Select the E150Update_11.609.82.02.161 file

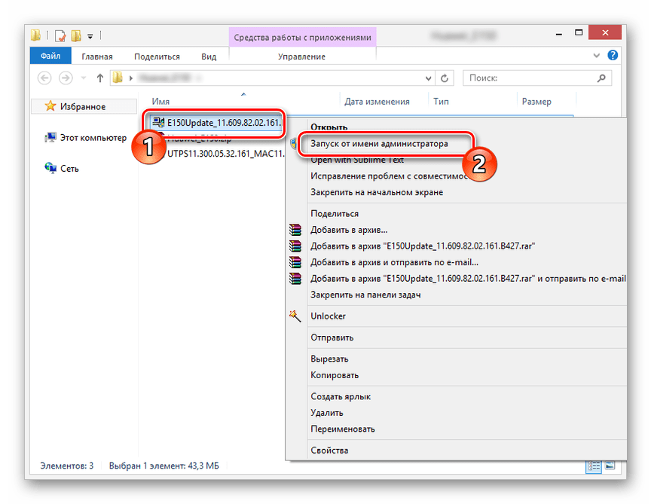[x=217, y=123]
